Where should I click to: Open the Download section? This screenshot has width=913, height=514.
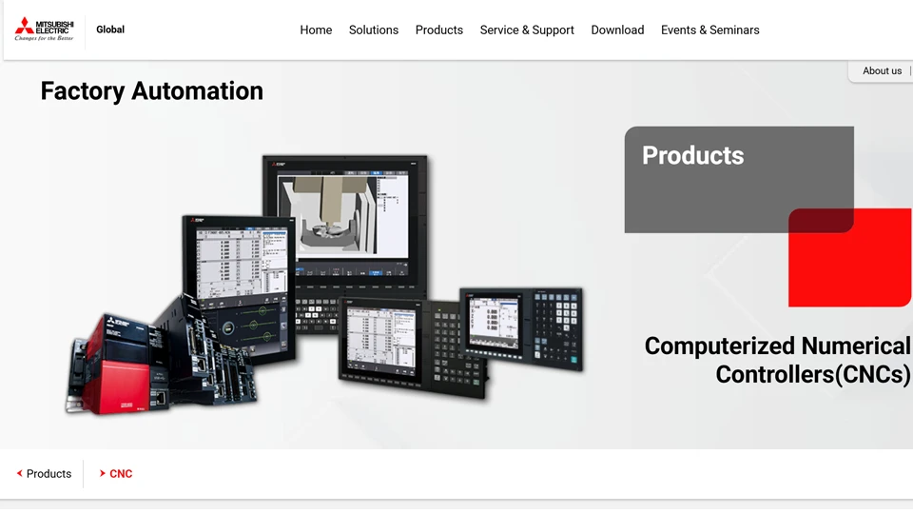click(617, 30)
